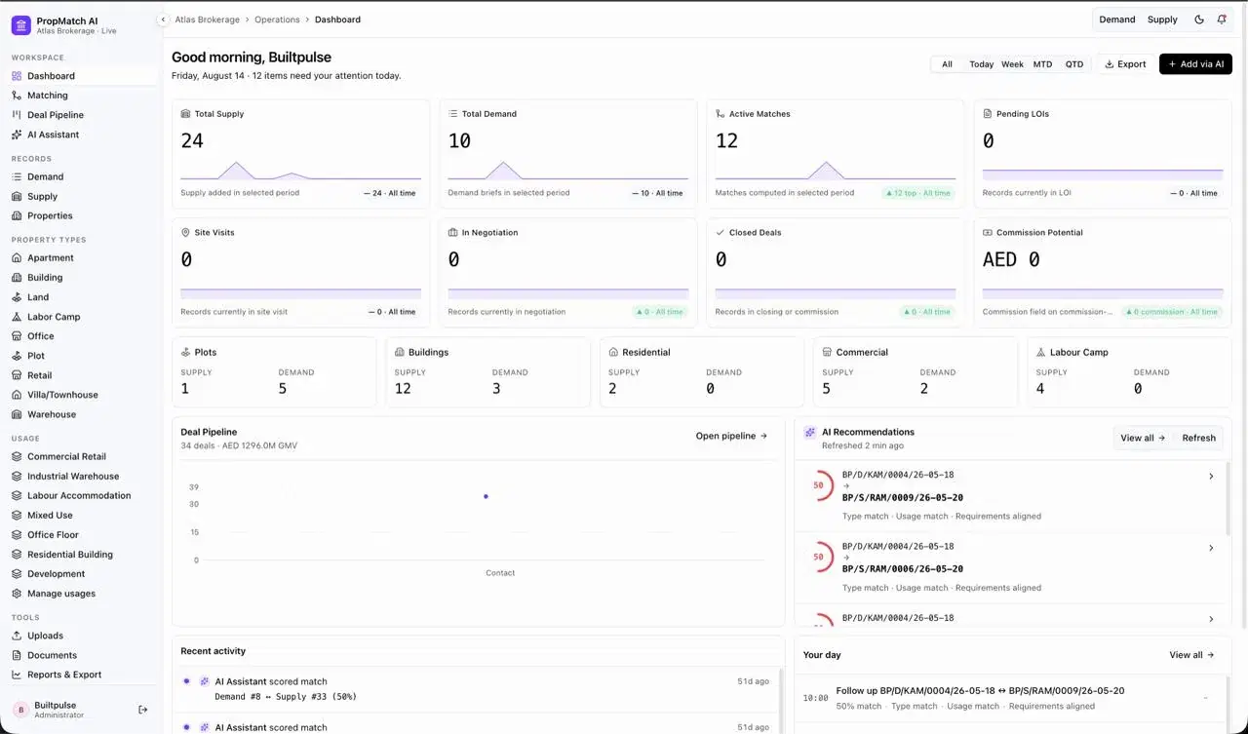The width and height of the screenshot is (1248, 734).
Task: Switch the period filter to MTD
Action: [1043, 64]
